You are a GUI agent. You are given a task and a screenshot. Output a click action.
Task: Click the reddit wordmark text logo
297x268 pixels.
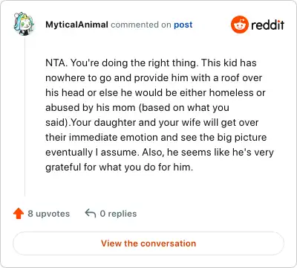(x=267, y=25)
